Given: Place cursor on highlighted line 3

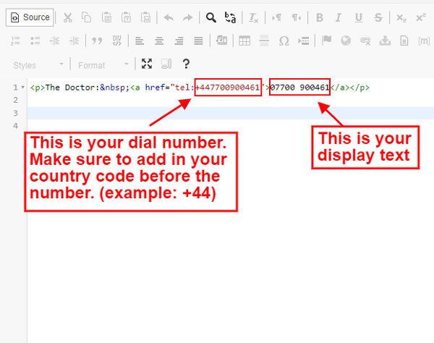Looking at the screenshot, I should [231, 113].
